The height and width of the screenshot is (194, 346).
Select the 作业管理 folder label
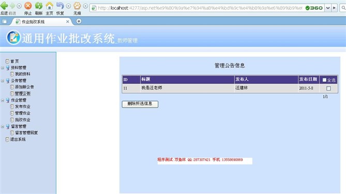pyautogui.click(x=19, y=100)
